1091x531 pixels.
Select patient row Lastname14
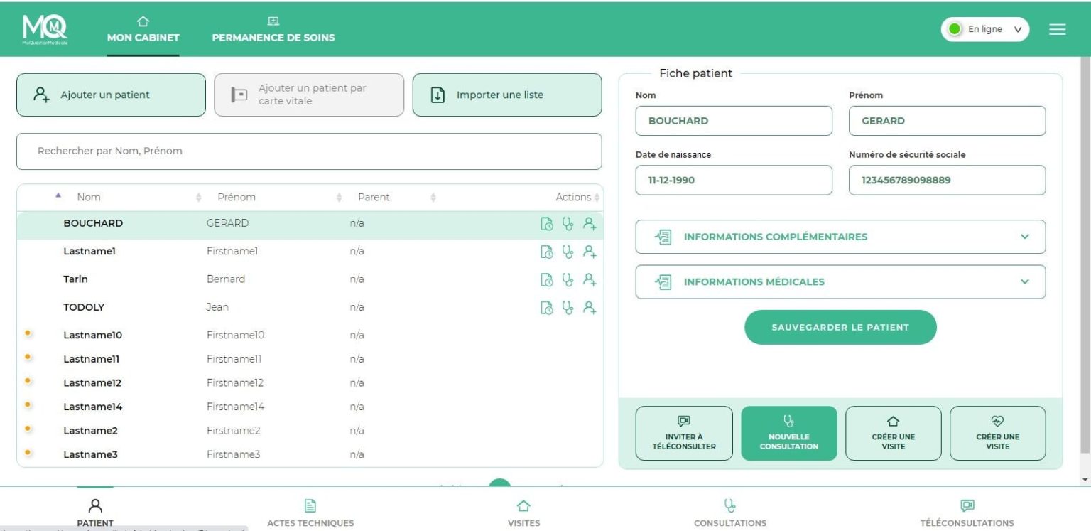310,407
